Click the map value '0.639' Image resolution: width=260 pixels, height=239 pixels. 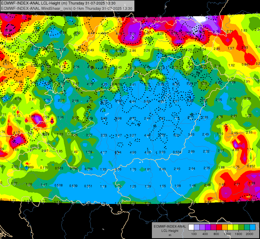74,186
